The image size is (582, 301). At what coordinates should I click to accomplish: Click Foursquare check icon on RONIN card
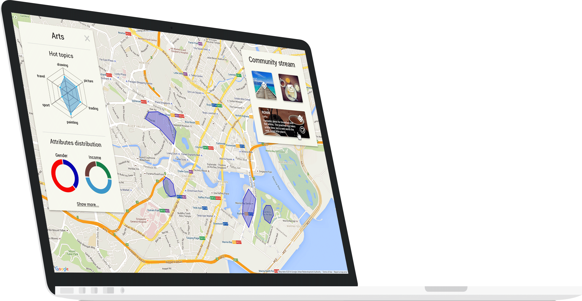(300, 118)
